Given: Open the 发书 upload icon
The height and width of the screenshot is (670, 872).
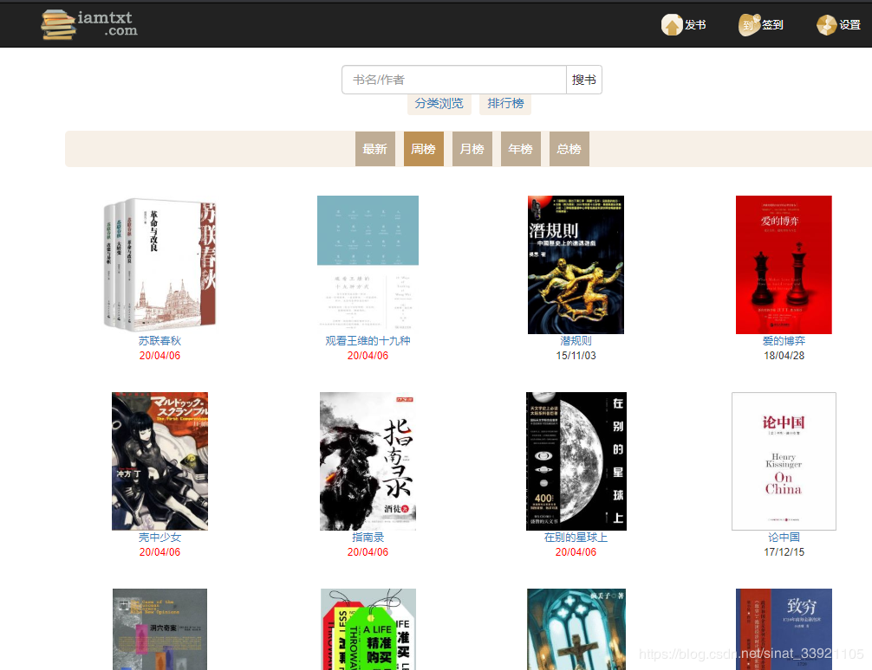Looking at the screenshot, I should [672, 25].
